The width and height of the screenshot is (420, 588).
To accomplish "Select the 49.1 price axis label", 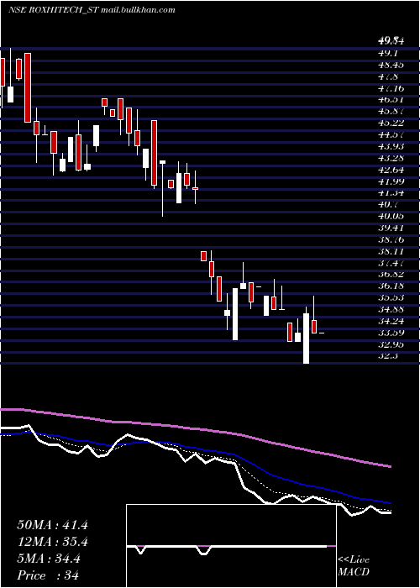I will point(388,53).
